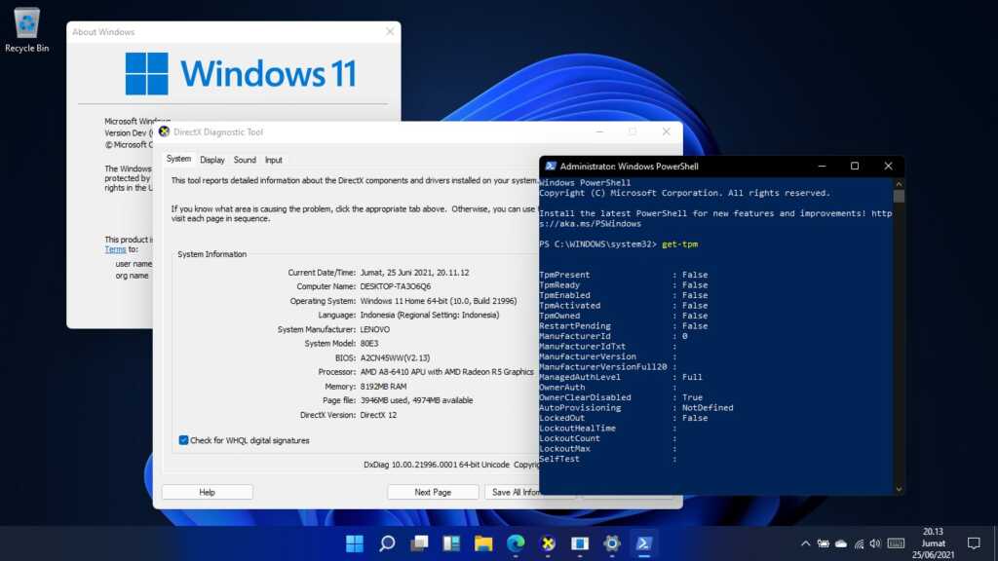The height and width of the screenshot is (561, 998).
Task: Open the Widgets panel from the taskbar
Action: pos(451,543)
